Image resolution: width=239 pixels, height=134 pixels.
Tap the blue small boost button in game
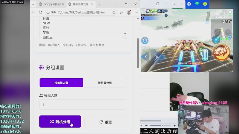[x=216, y=40]
